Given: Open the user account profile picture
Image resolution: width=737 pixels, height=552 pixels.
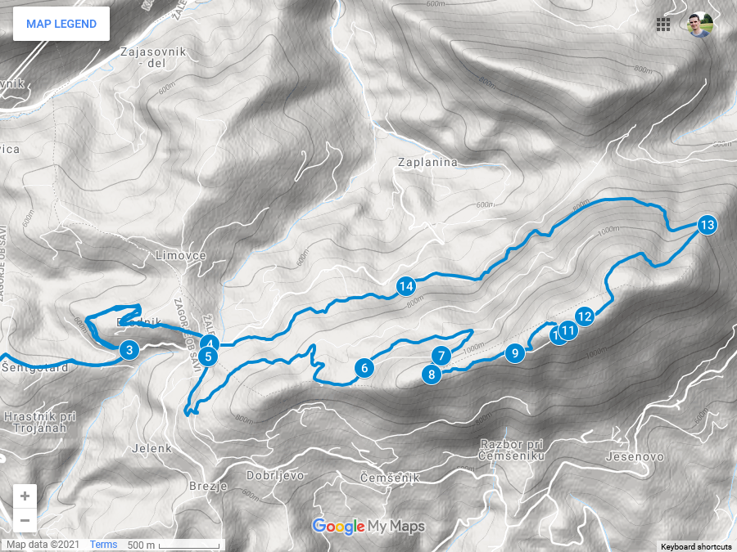Looking at the screenshot, I should click(x=700, y=25).
